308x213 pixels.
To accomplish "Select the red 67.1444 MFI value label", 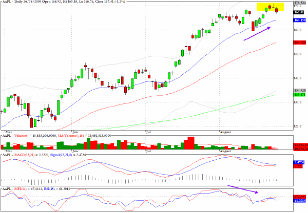I will [x=300, y=197].
